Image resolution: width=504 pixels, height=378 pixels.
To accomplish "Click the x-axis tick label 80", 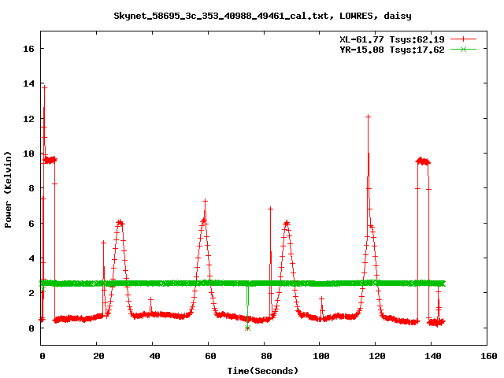I will pos(266,356).
